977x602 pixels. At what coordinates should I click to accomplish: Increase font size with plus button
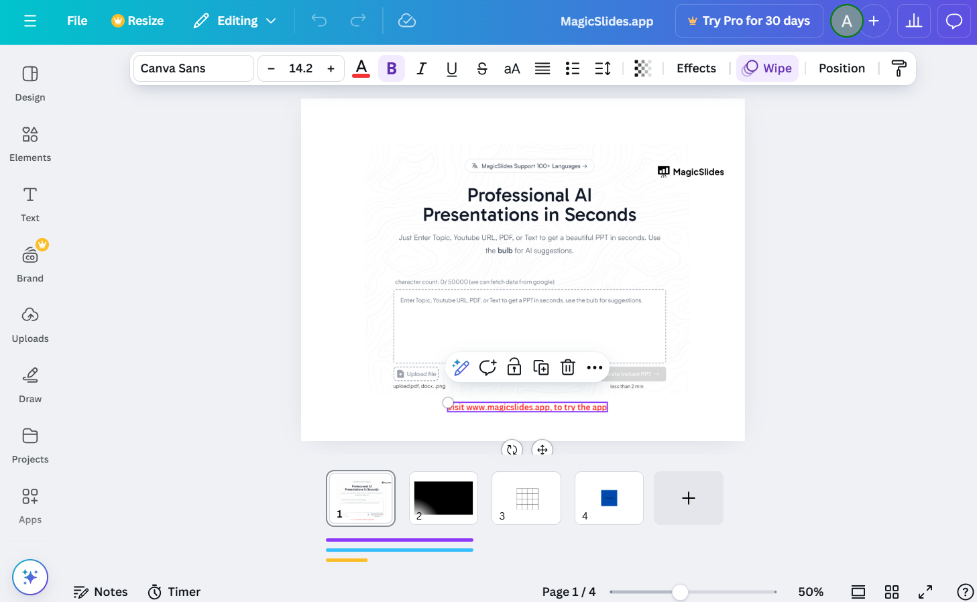click(x=331, y=68)
